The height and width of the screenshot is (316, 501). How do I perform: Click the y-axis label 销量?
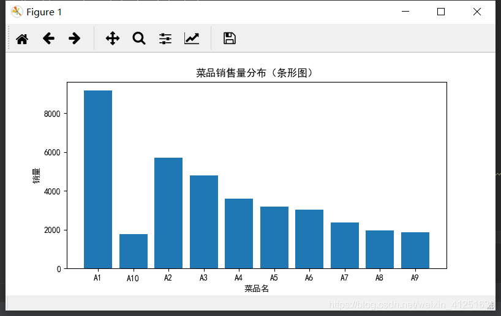coord(36,175)
